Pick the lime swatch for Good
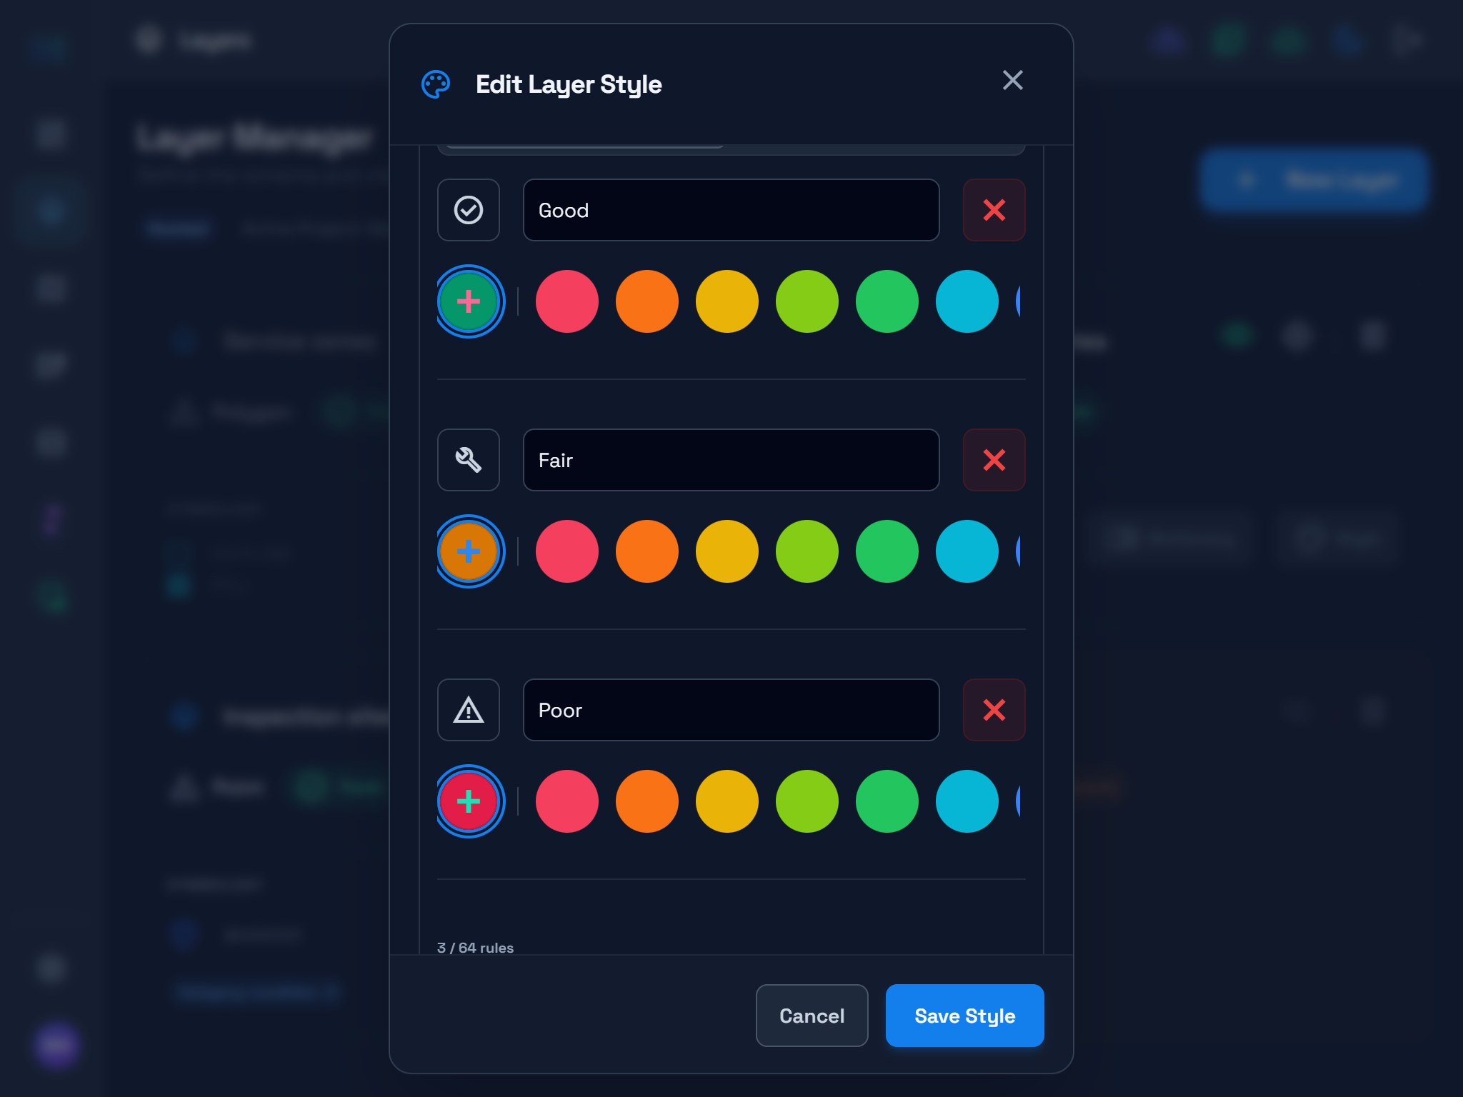 pos(807,301)
